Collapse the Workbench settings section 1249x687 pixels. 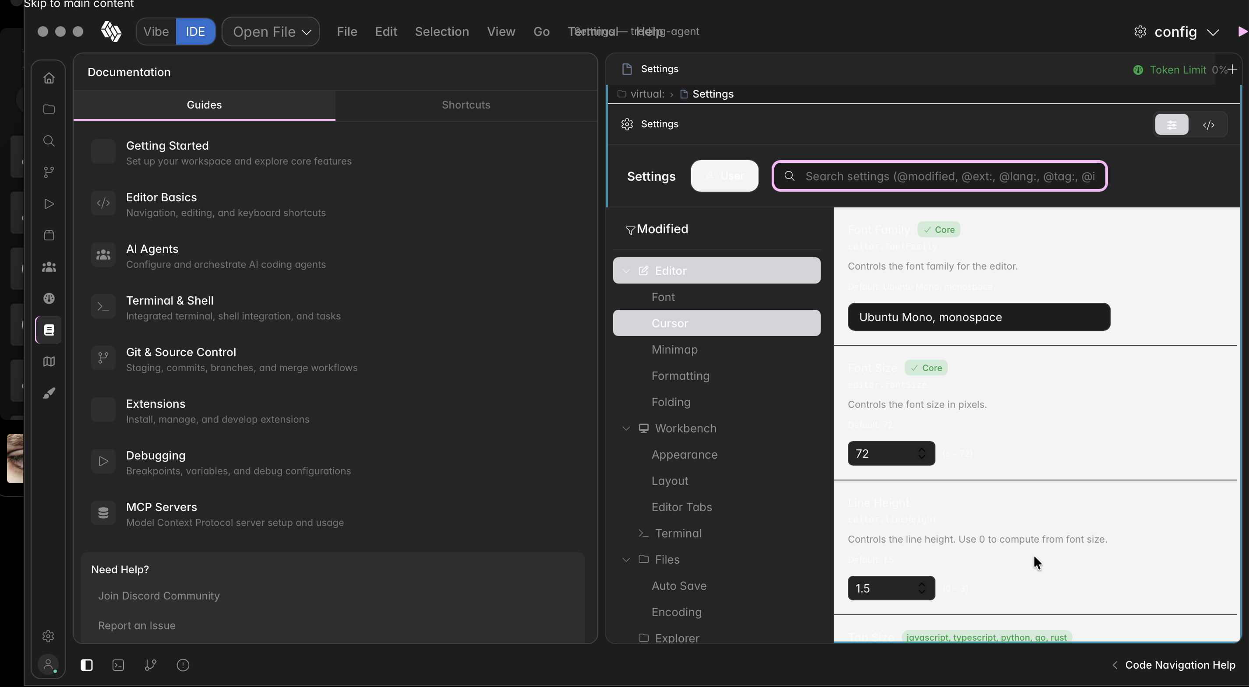click(626, 428)
